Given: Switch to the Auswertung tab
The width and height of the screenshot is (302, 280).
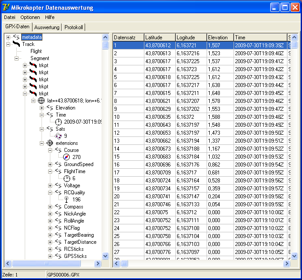Looking at the screenshot, I should click(x=47, y=27).
